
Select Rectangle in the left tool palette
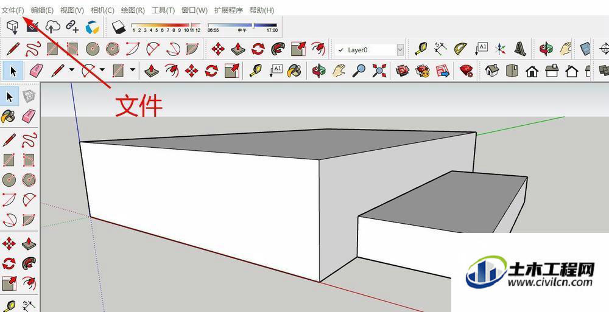[9, 160]
